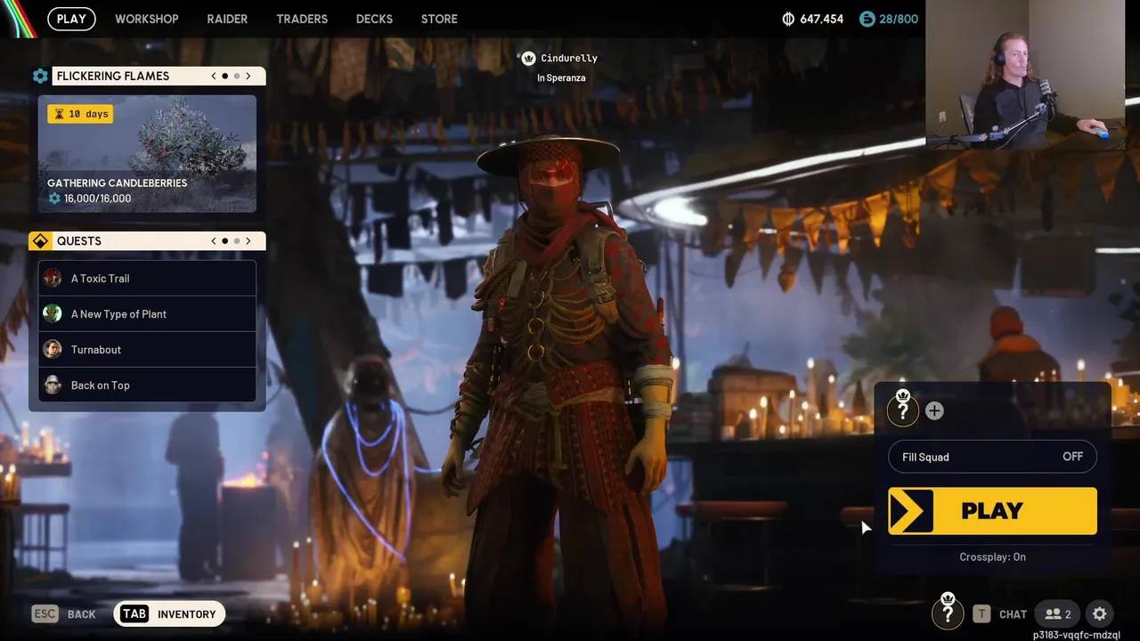Click the Cindurelly player name
The image size is (1140, 641).
click(569, 59)
